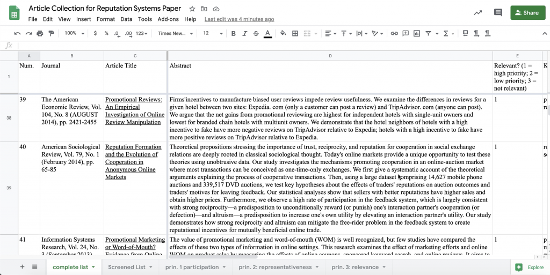
Task: Toggle bold formatting
Action: (x=233, y=33)
